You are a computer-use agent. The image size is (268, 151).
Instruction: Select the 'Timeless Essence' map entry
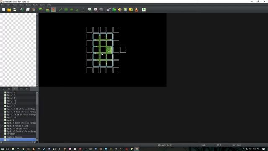coord(14,137)
